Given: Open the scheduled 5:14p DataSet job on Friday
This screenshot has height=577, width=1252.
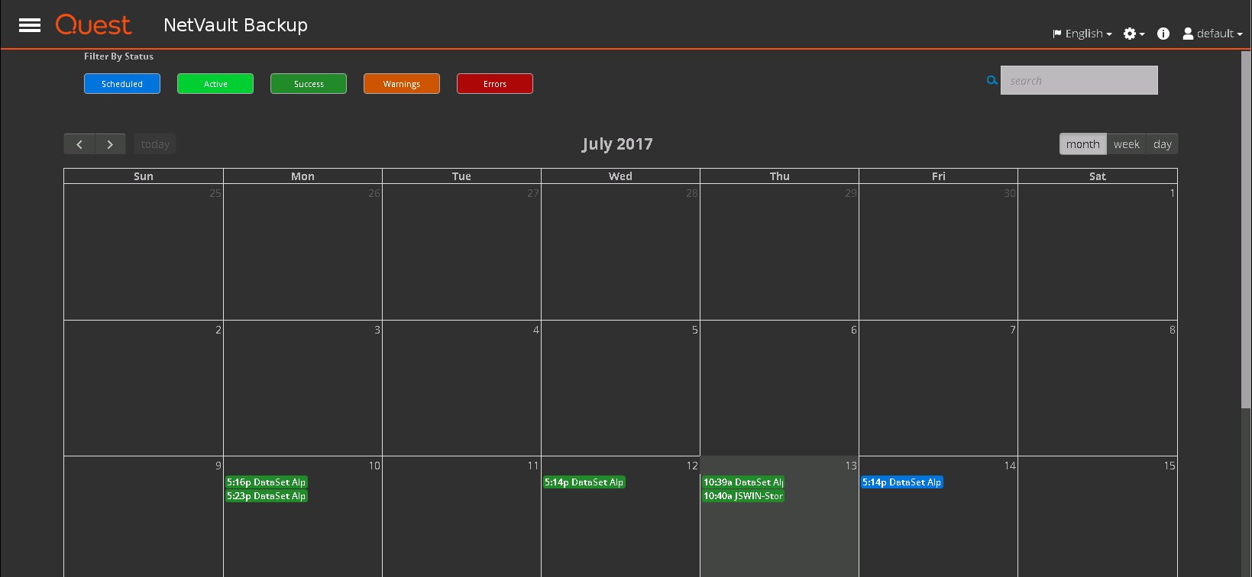Looking at the screenshot, I should pyautogui.click(x=901, y=482).
